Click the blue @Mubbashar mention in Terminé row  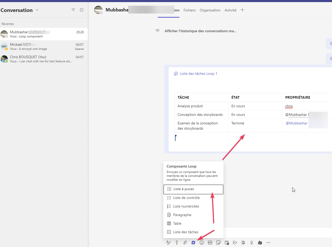click(x=297, y=123)
